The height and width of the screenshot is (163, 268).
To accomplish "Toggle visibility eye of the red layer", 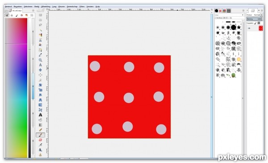I will tap(249, 28).
